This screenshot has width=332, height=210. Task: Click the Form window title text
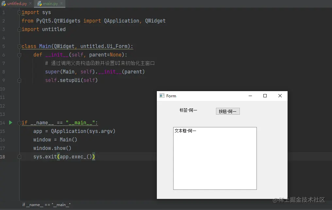(x=171, y=96)
